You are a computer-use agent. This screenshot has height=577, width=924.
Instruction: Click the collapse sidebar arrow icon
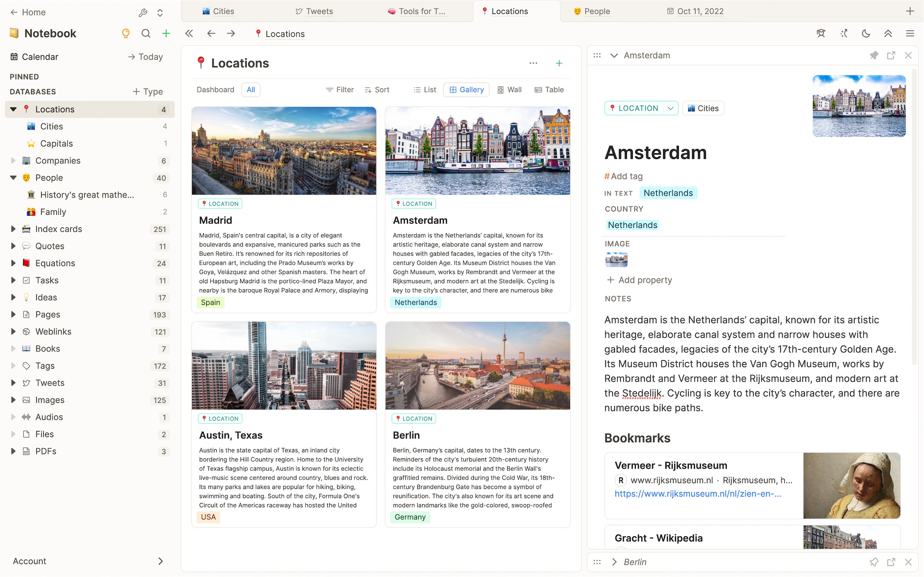coord(188,33)
